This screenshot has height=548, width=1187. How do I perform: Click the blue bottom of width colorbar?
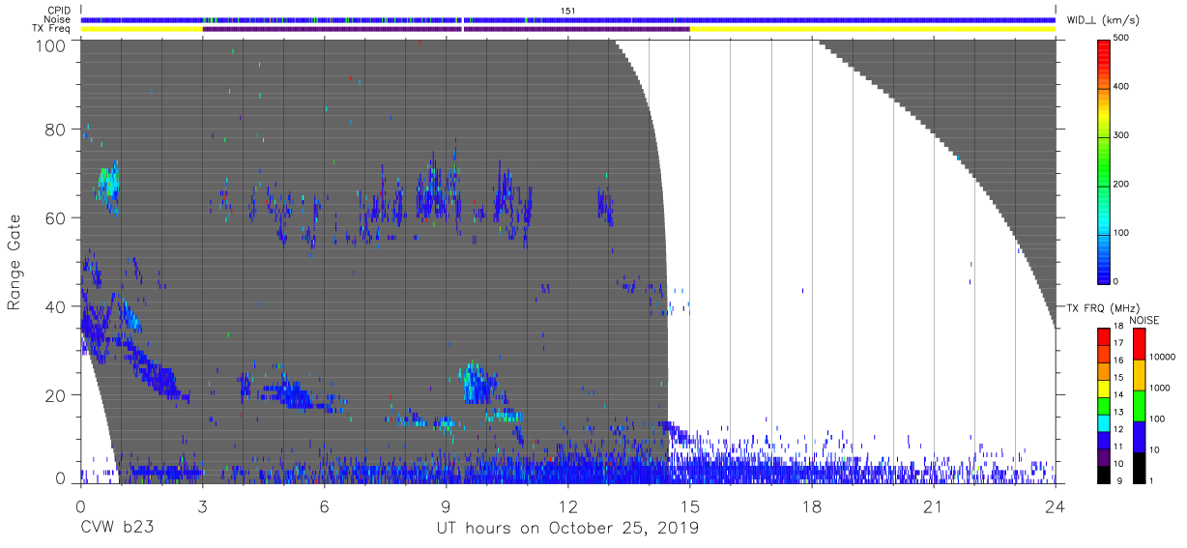pos(1103,266)
